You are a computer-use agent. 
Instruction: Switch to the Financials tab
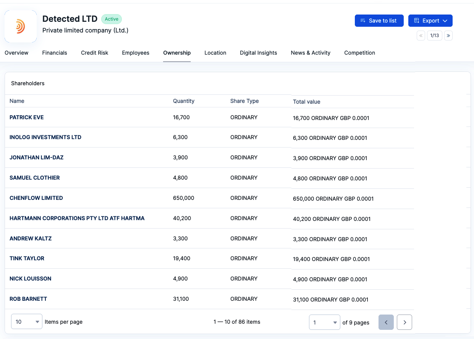click(55, 53)
